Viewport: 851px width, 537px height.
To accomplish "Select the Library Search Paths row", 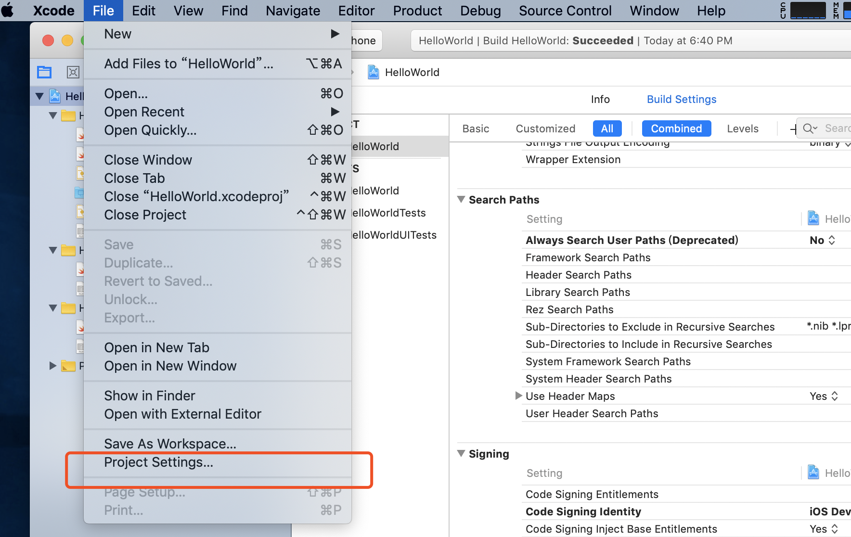I will pyautogui.click(x=686, y=292).
